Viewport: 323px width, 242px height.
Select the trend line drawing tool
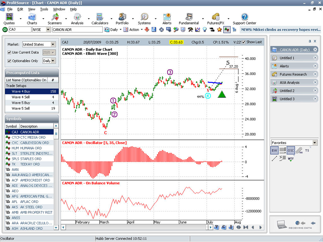pyautogui.click(x=274, y=159)
